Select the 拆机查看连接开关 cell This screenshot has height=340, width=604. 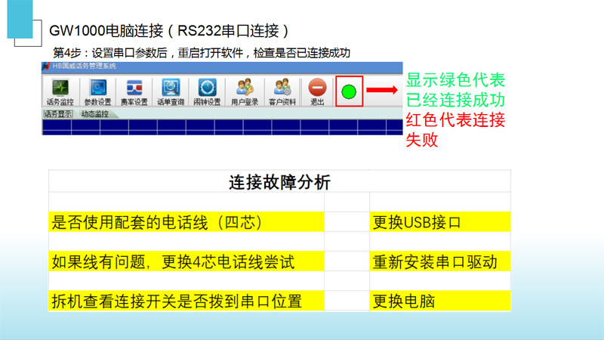[x=186, y=301]
